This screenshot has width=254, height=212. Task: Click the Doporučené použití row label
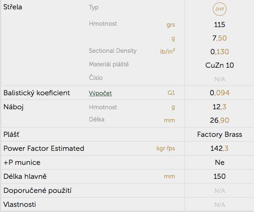37,191
